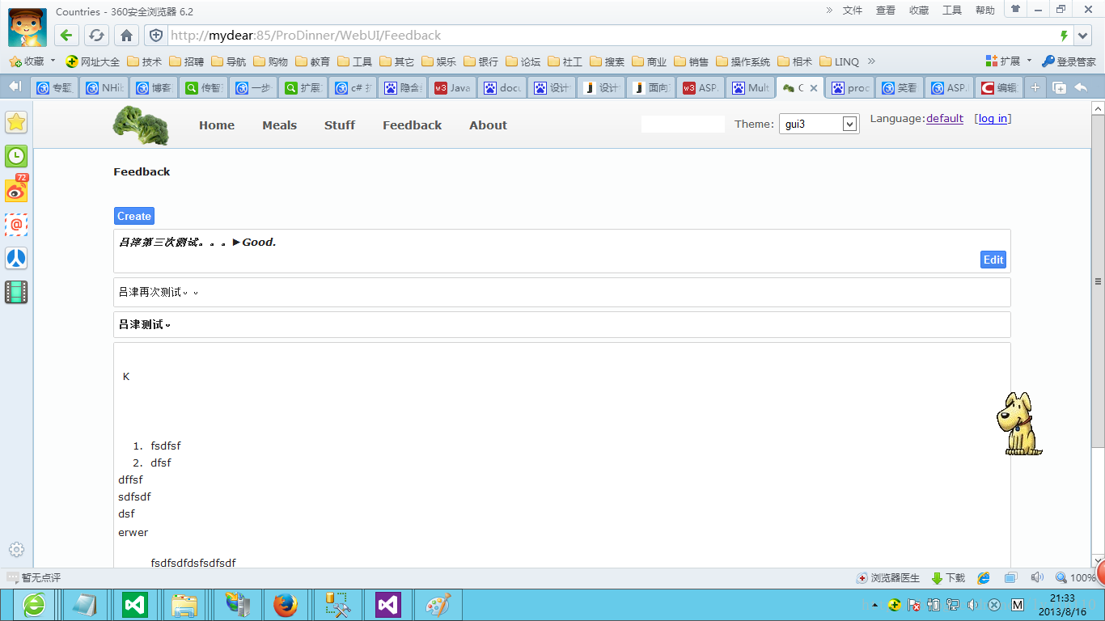Screen dimensions: 1105x621
Task: Click the skin shirt icon in title bar
Action: (1015, 9)
